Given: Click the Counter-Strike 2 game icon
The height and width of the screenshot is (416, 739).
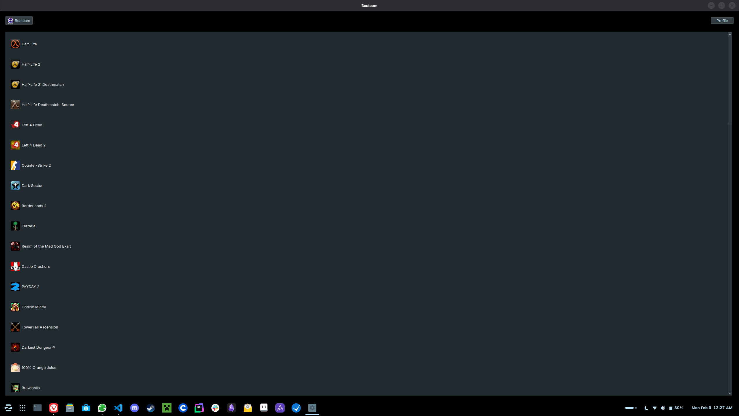Looking at the screenshot, I should point(15,165).
